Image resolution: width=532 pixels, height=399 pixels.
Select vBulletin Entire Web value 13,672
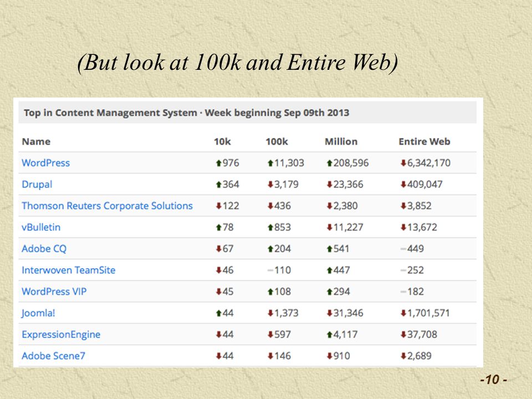pyautogui.click(x=422, y=227)
